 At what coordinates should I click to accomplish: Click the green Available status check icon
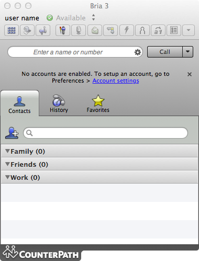pyautogui.click(x=50, y=18)
